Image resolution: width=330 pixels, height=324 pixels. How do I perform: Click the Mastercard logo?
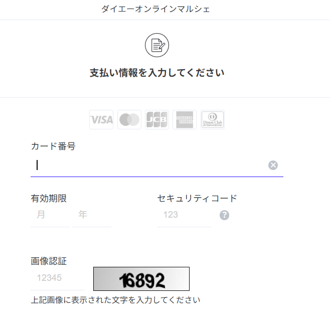[x=129, y=120]
